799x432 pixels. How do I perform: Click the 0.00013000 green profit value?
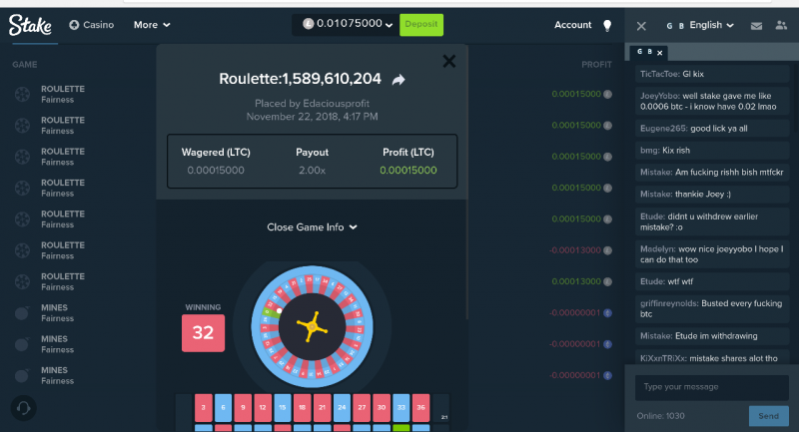576,281
